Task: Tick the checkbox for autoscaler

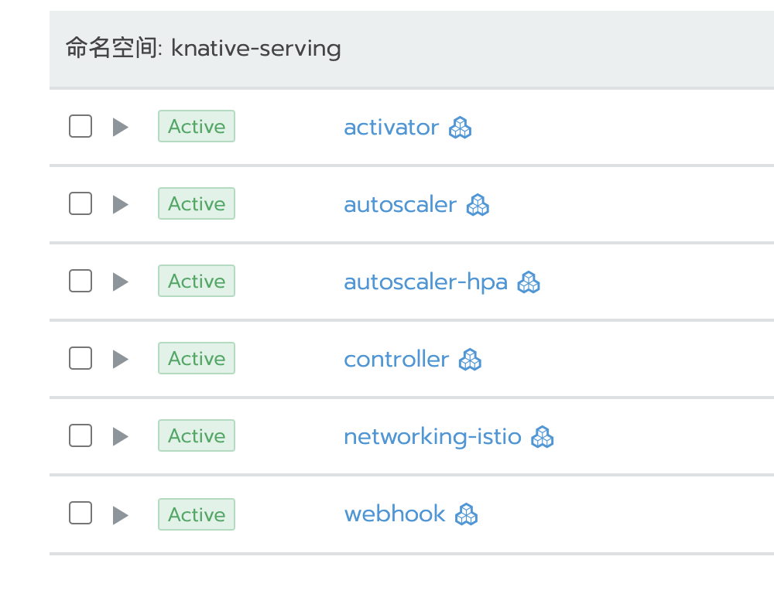Action: (80, 203)
